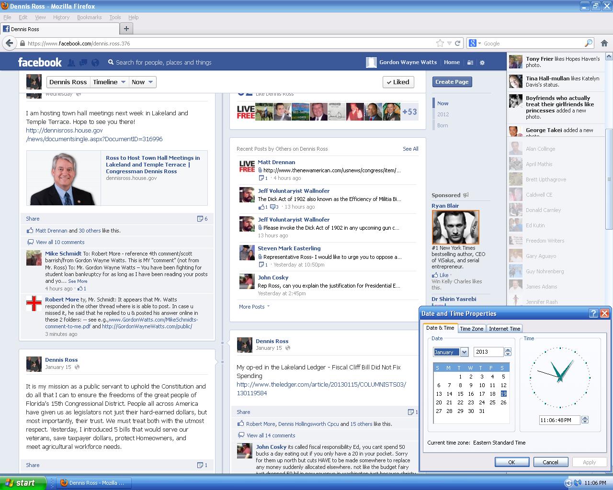Open the account settings gear icon
The width and height of the screenshot is (613, 490).
(x=482, y=62)
